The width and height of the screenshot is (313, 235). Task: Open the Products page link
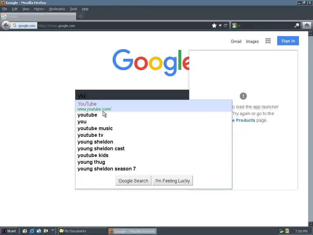coord(244,120)
